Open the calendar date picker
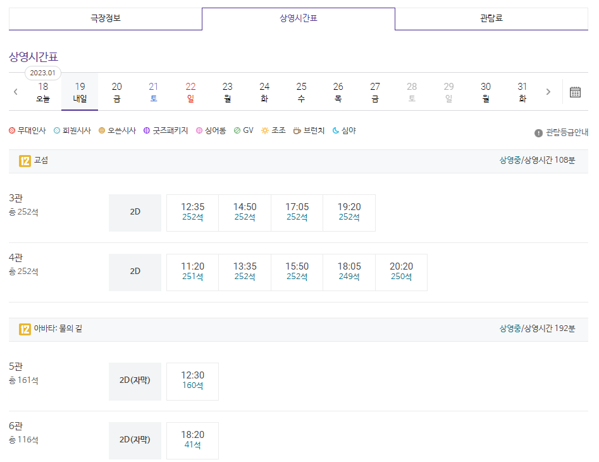Viewport: 599px width, 462px height. pyautogui.click(x=574, y=91)
